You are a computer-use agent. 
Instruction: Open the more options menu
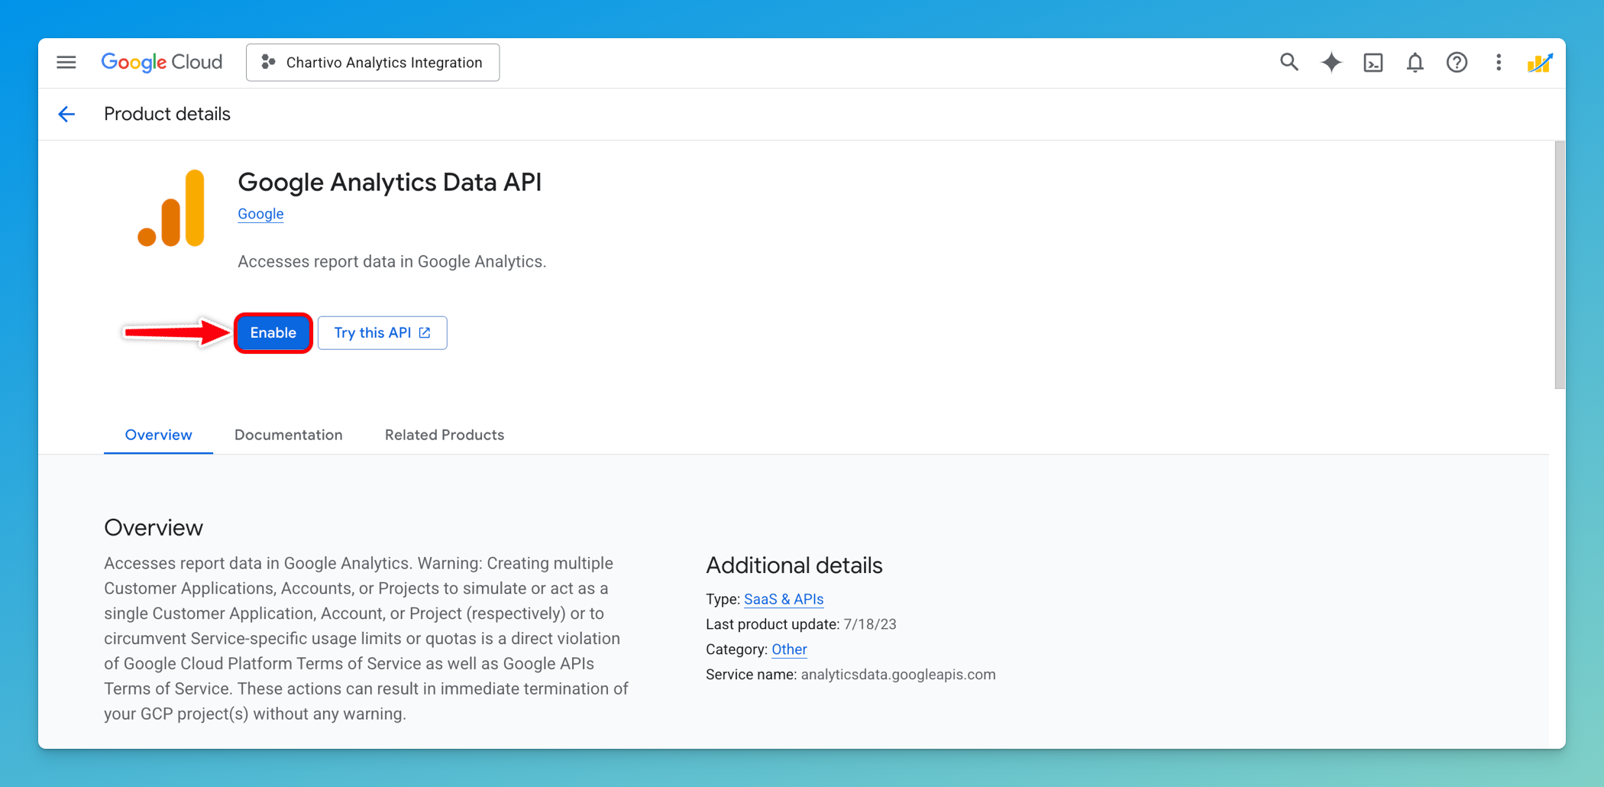(1498, 63)
